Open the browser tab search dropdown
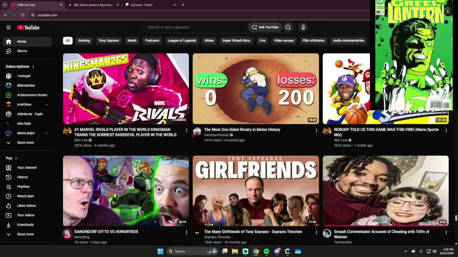This screenshot has width=458, height=257. [5, 5]
